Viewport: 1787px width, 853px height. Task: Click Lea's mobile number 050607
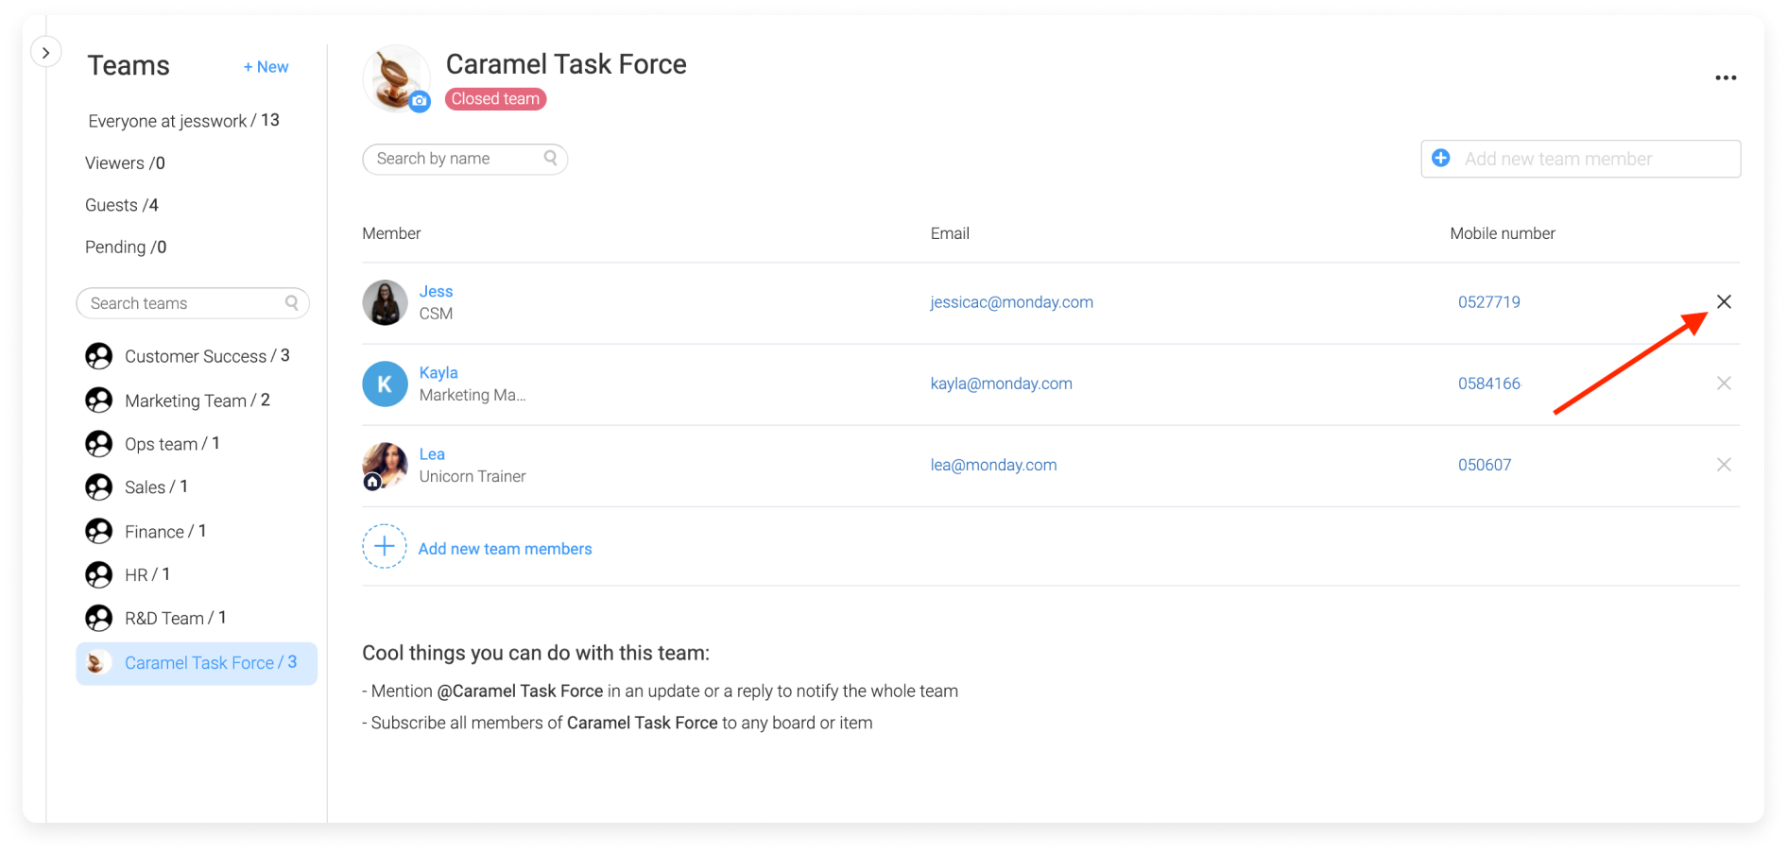[1485, 465]
